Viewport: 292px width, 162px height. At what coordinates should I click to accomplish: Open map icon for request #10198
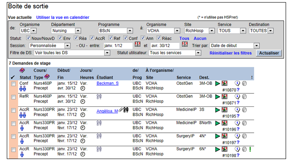[225, 149]
